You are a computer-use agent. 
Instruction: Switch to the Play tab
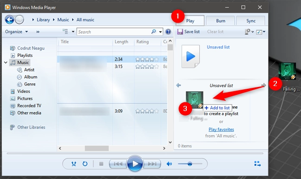[190, 21]
